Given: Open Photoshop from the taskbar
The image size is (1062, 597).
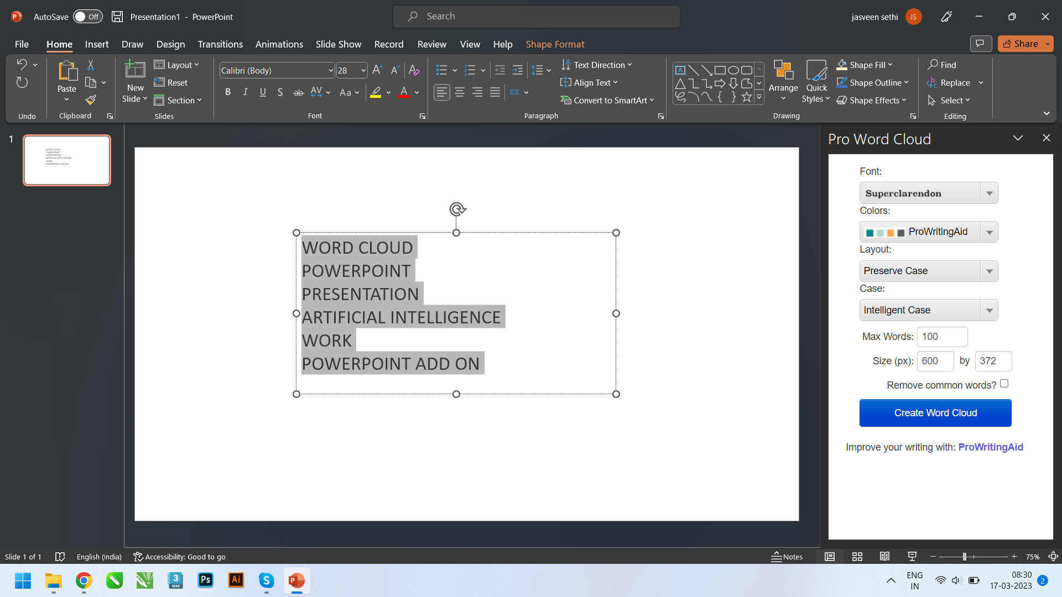Looking at the screenshot, I should pos(206,580).
